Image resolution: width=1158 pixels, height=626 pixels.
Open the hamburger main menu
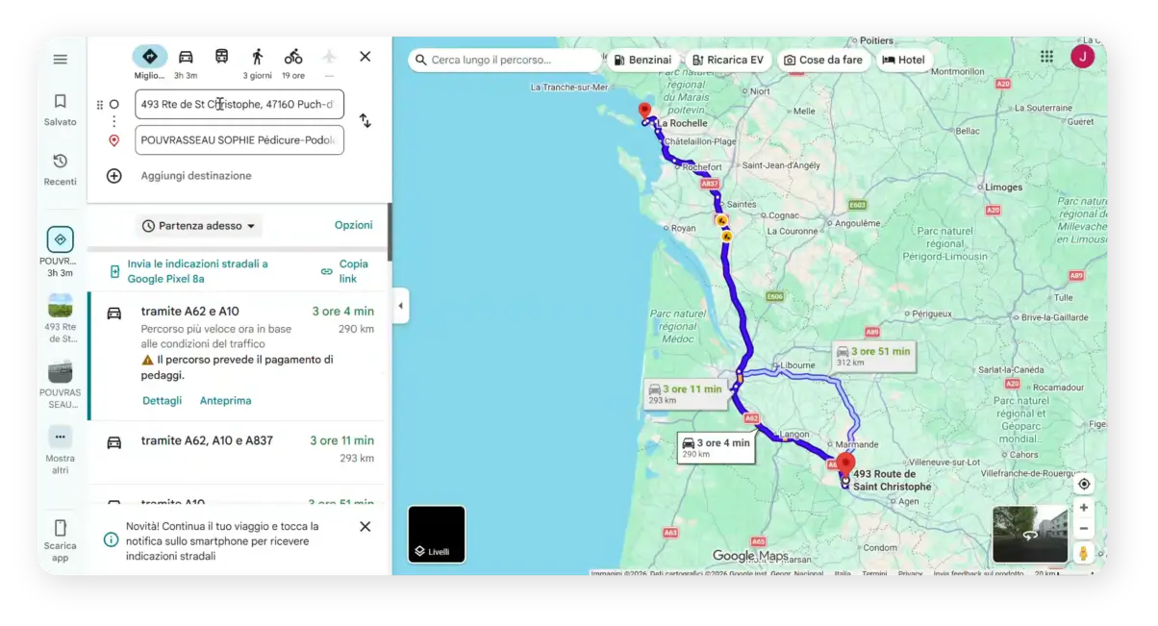(60, 60)
